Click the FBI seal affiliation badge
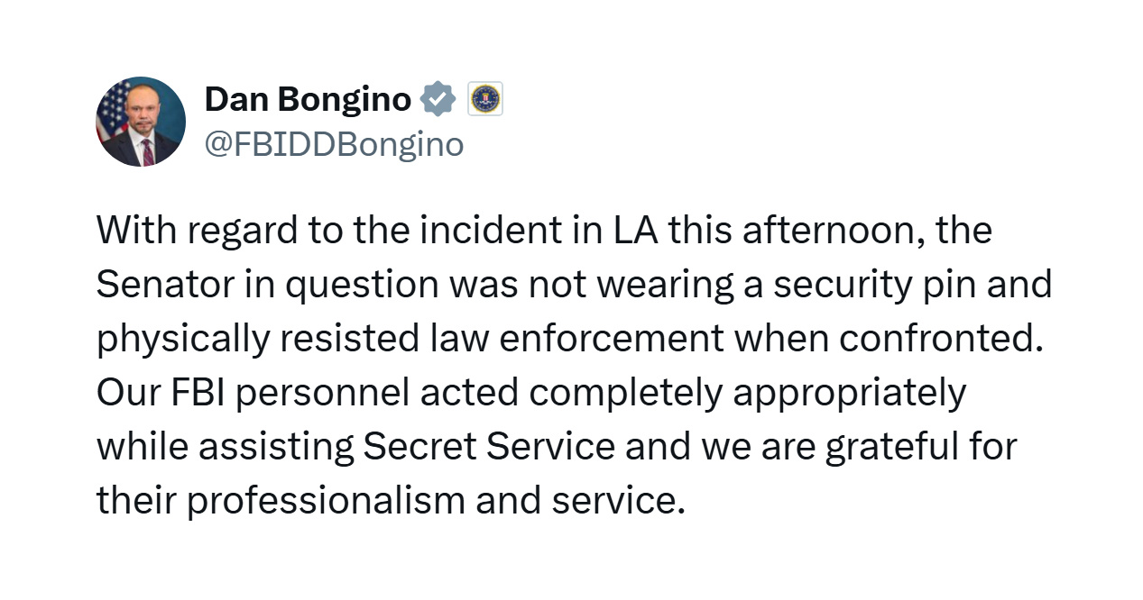The width and height of the screenshot is (1143, 600). pyautogui.click(x=486, y=99)
